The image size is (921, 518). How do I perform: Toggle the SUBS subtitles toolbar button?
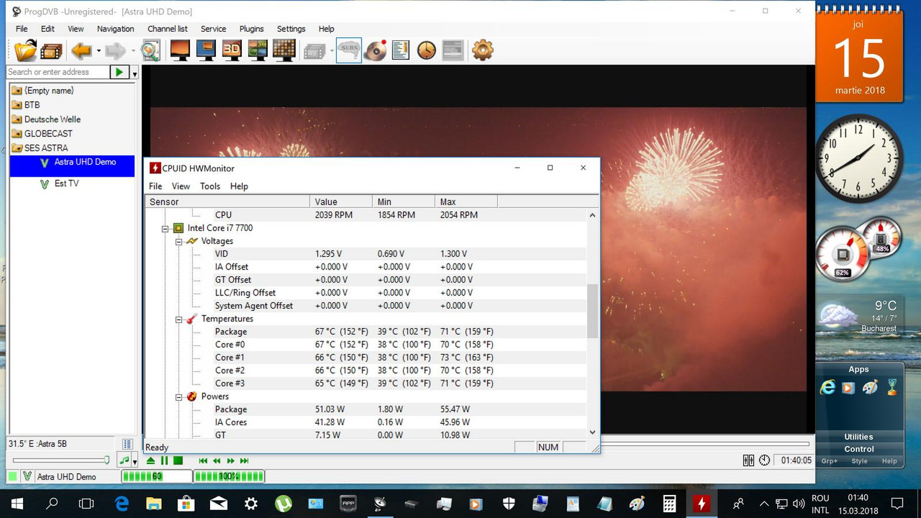(349, 50)
